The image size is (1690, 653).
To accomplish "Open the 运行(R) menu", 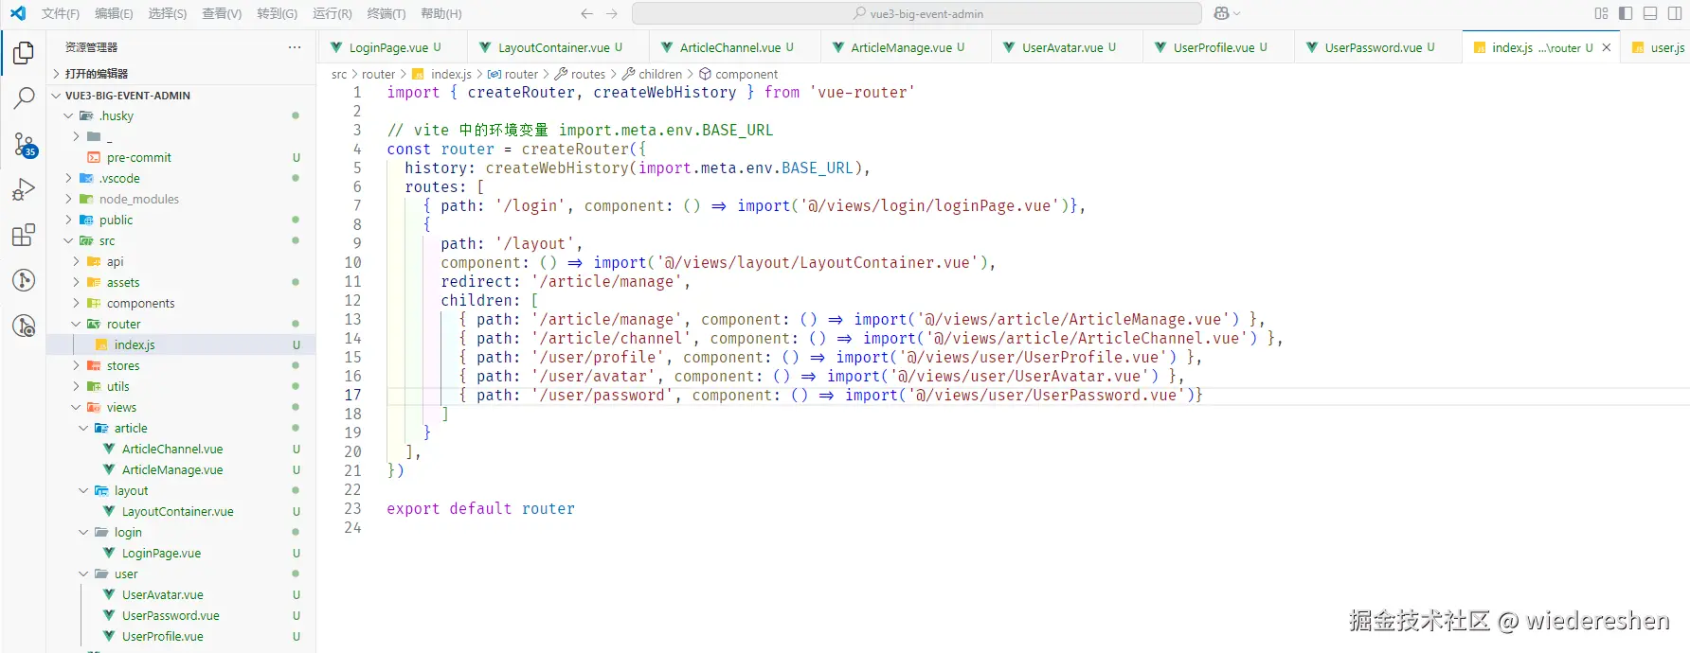I will (x=333, y=13).
